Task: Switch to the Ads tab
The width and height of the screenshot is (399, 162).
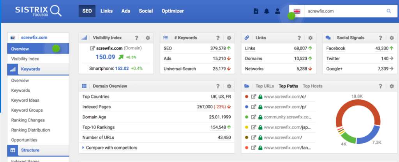Action: tap(126, 11)
